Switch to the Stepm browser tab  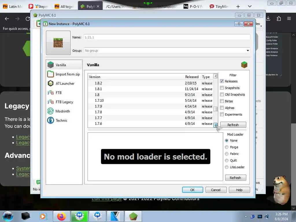tap(39, 6)
